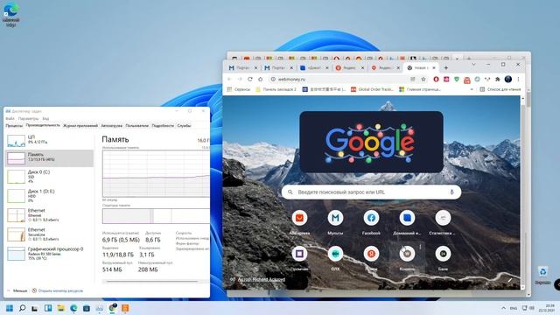Switch to the Процессы tab

pos(14,126)
